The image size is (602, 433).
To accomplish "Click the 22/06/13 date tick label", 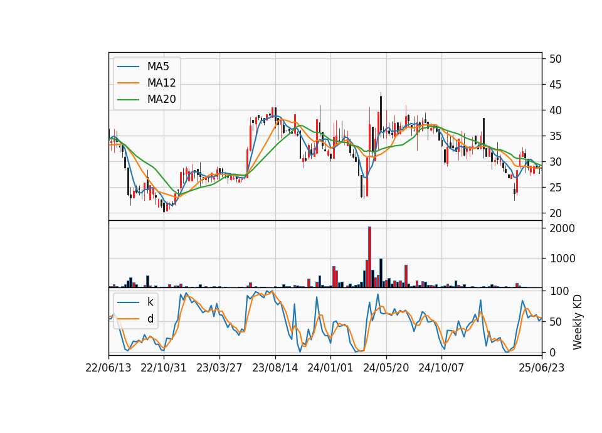I will tap(108, 368).
